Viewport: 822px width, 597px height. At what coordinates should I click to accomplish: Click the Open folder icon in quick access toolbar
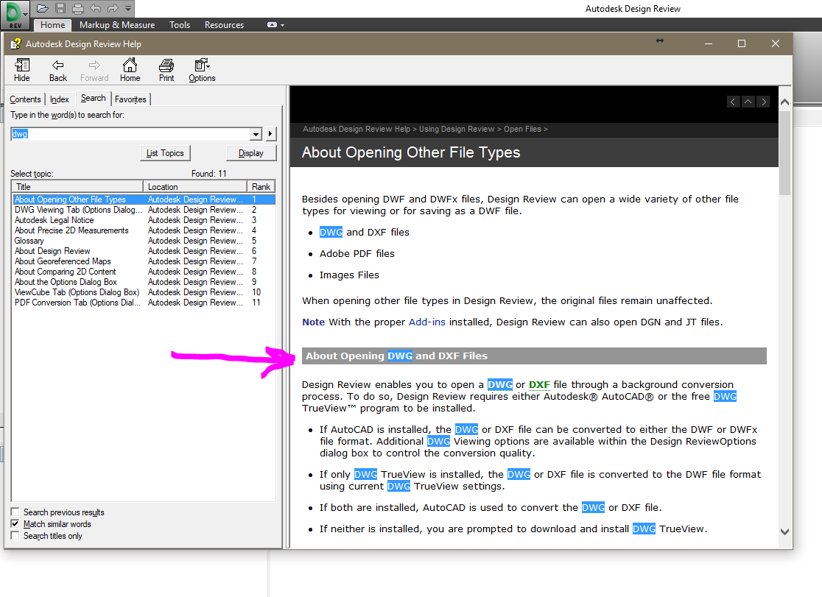43,8
